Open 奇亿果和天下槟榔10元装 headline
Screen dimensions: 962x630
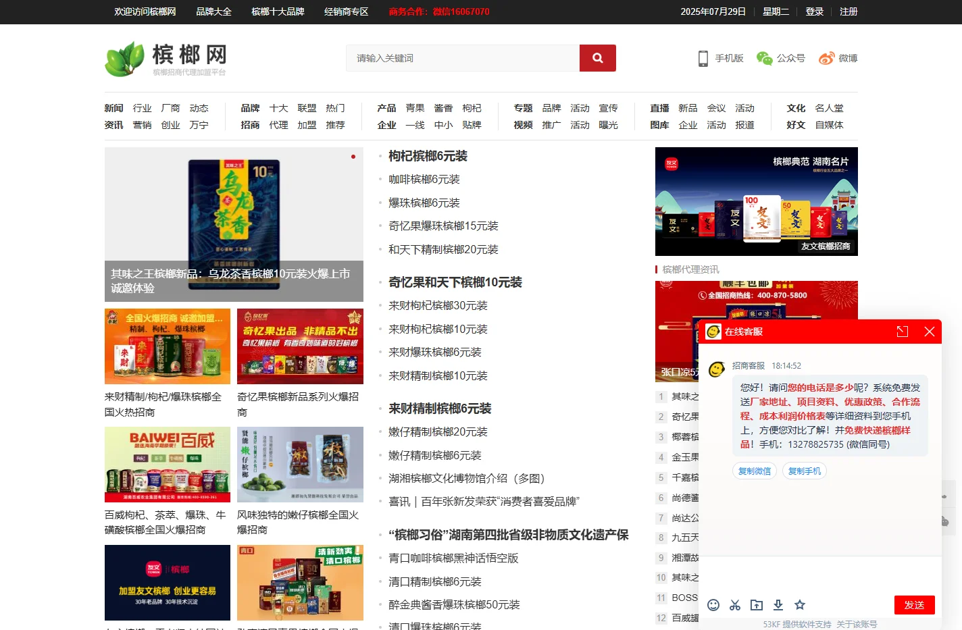tap(455, 282)
